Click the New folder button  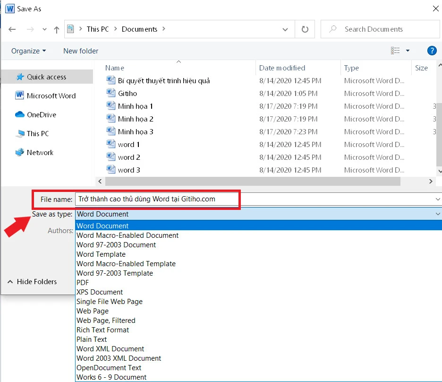coord(80,51)
